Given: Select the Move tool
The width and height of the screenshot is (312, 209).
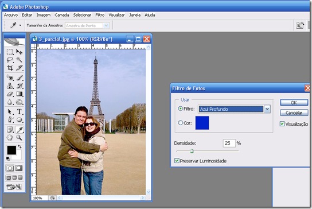Looking at the screenshot, I should pos(19,52).
